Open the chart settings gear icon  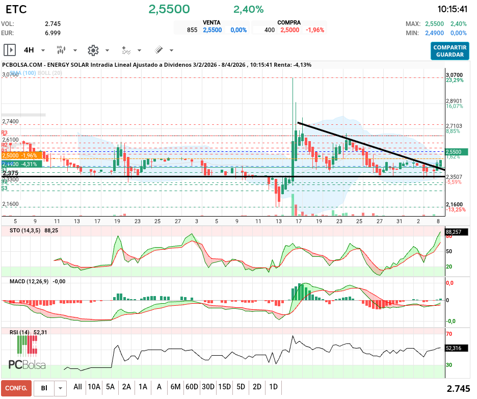(x=93, y=50)
